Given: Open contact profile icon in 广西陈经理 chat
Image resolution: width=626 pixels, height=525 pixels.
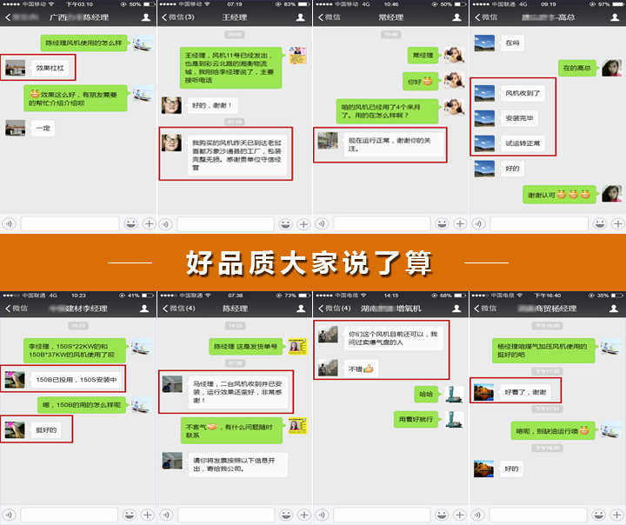Looking at the screenshot, I should [x=145, y=17].
